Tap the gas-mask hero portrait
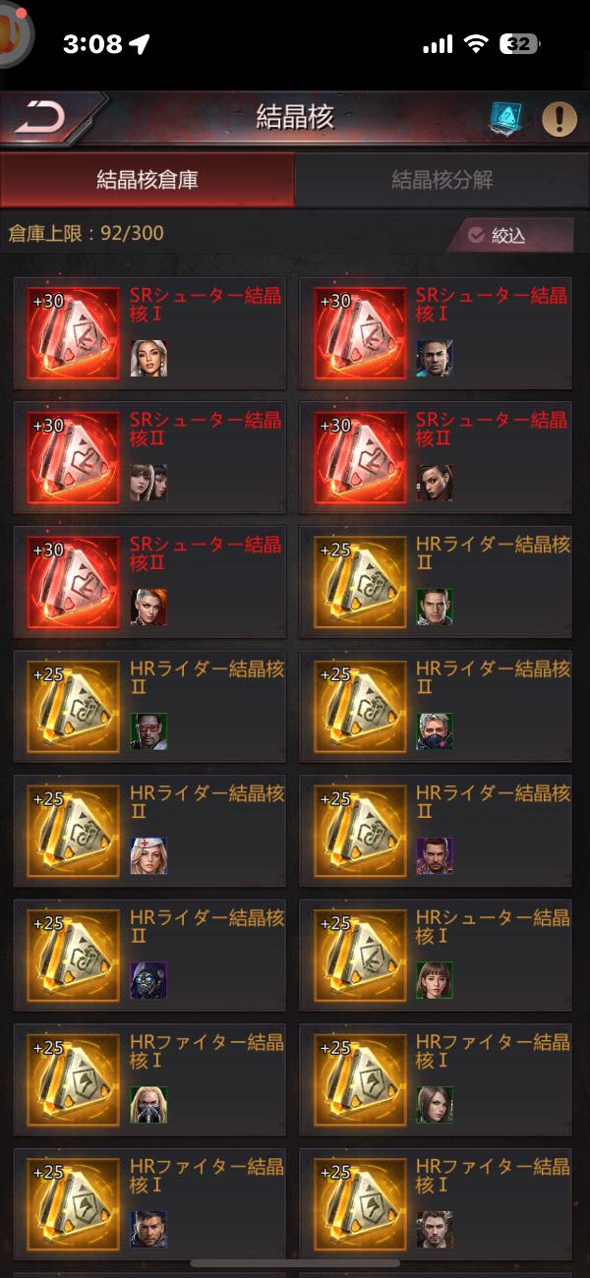The height and width of the screenshot is (1278, 590). 149,980
